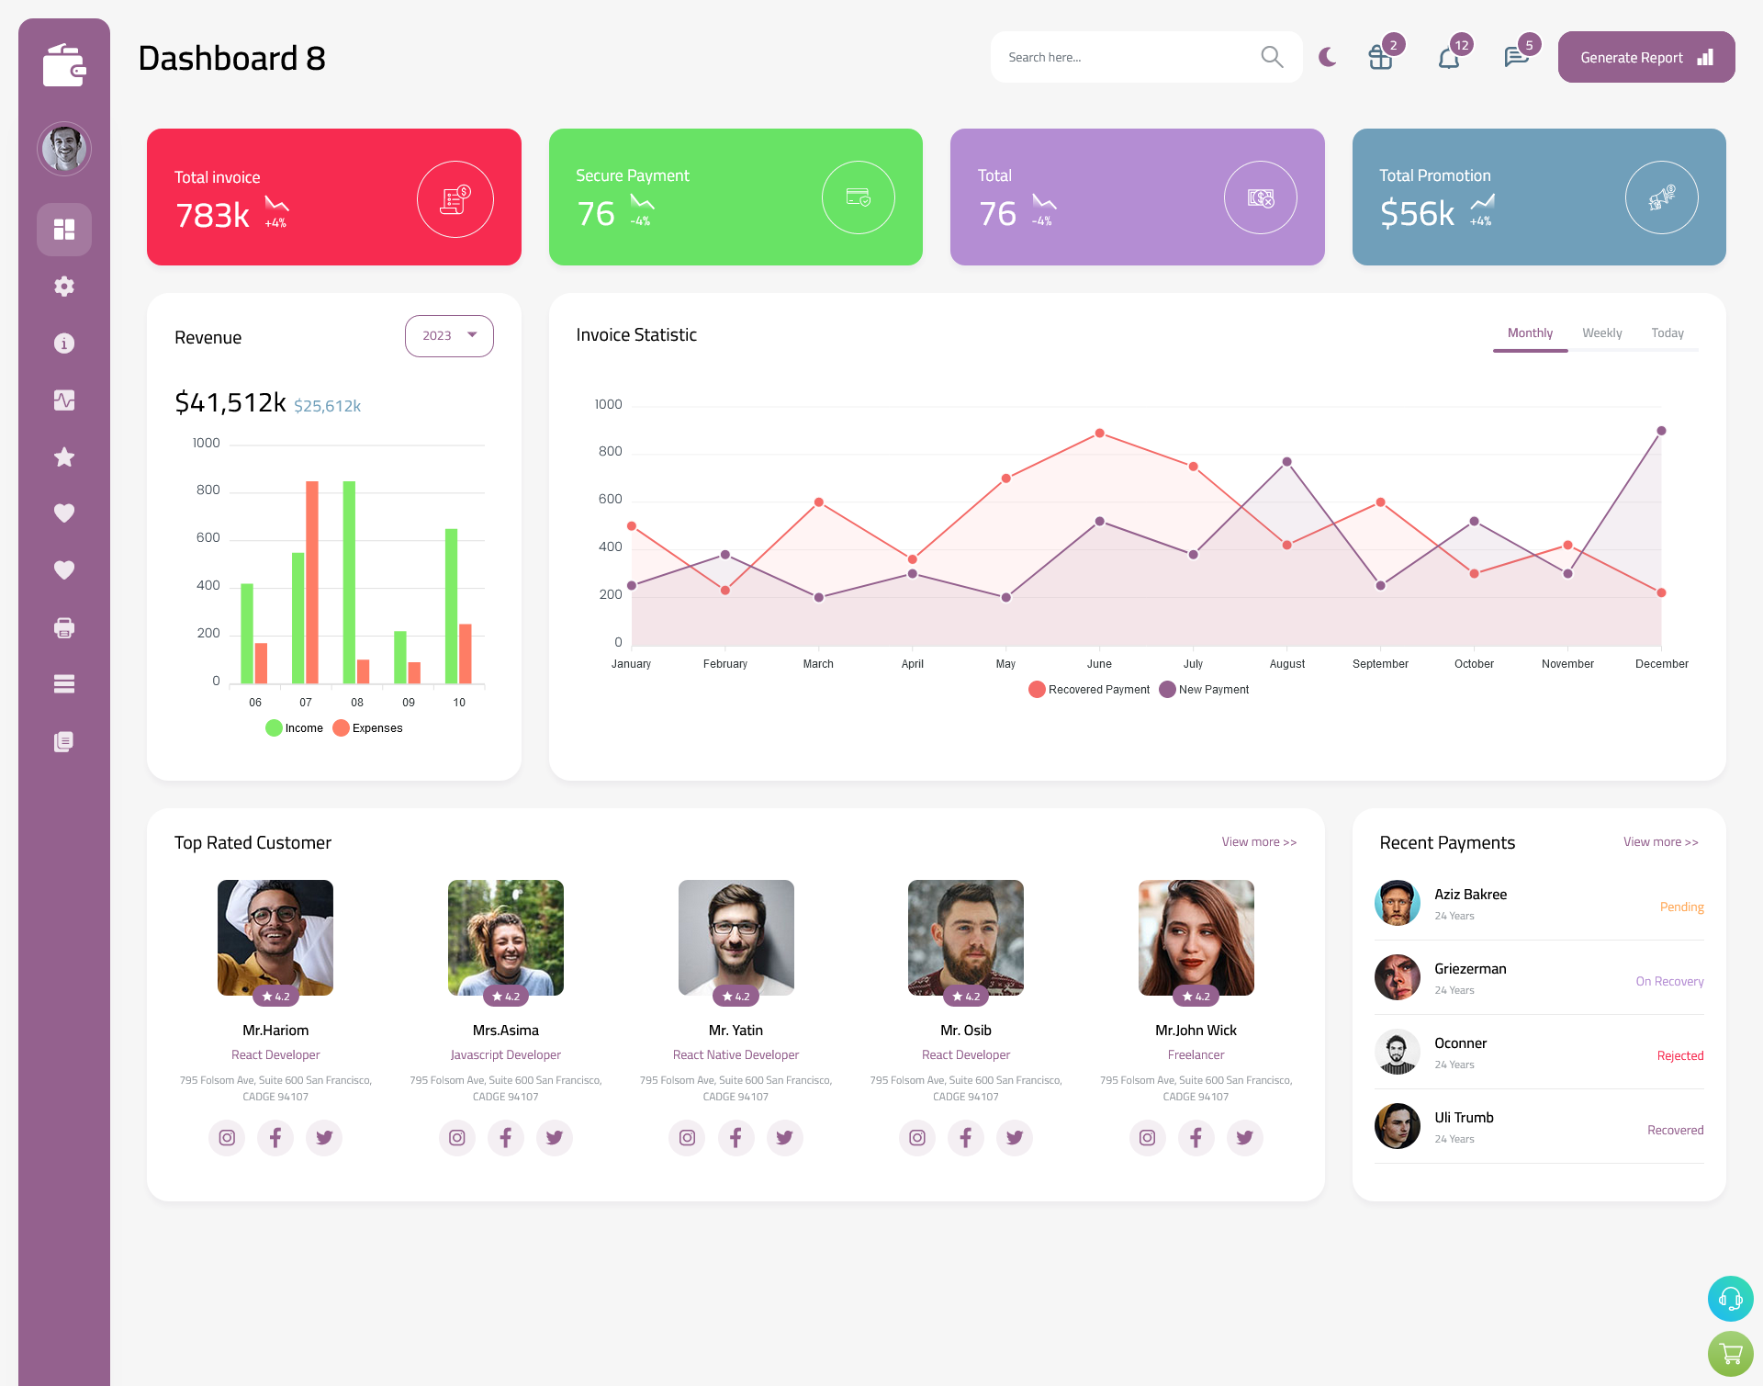Open the settings gear icon
Image resolution: width=1763 pixels, height=1386 pixels.
[63, 287]
